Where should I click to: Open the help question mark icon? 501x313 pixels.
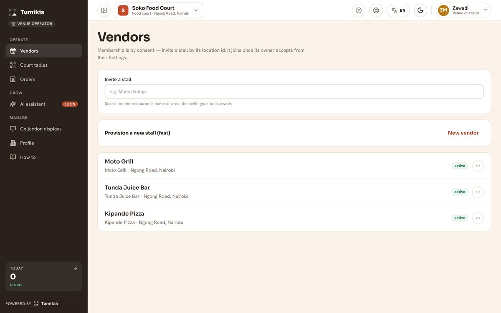pos(359,10)
